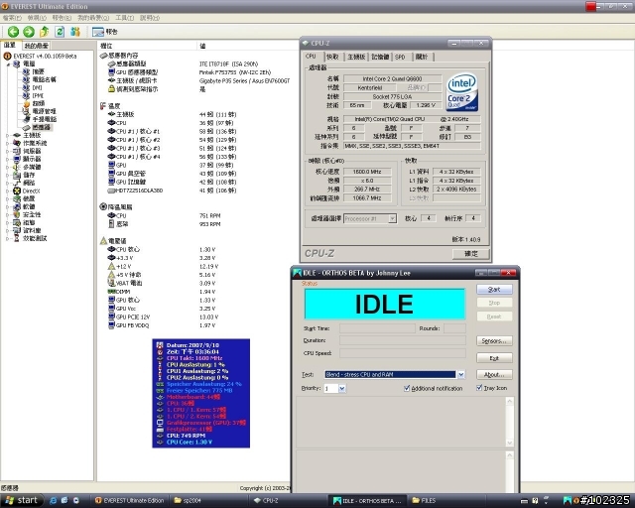Switch to the 我的最愛 favorites tab in sidebar

click(36, 46)
